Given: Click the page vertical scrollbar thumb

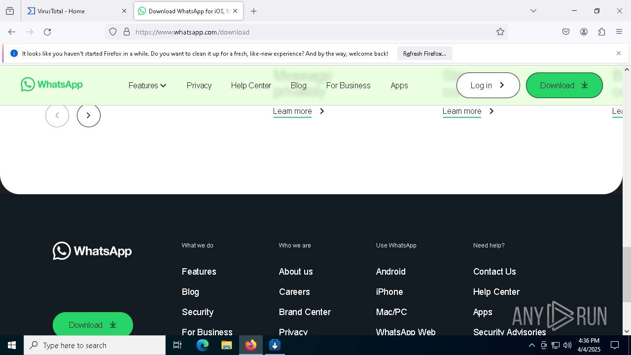Looking at the screenshot, I should coord(627,275).
